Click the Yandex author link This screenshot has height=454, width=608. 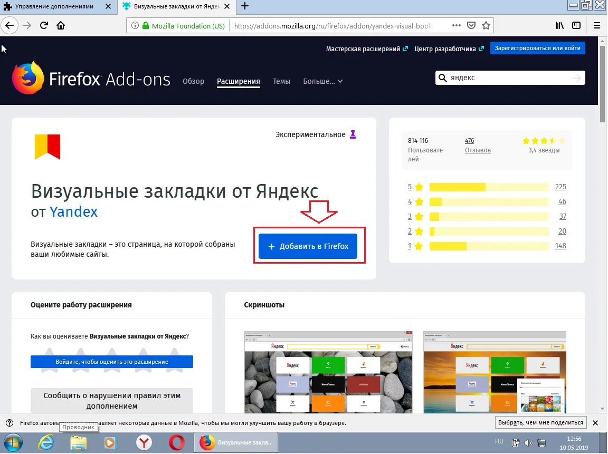tap(74, 212)
